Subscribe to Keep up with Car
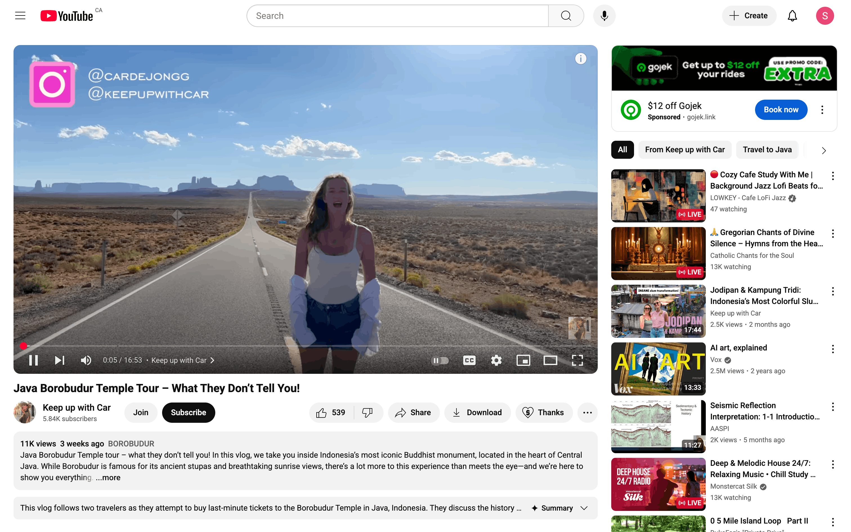The image size is (851, 532). pos(188,412)
